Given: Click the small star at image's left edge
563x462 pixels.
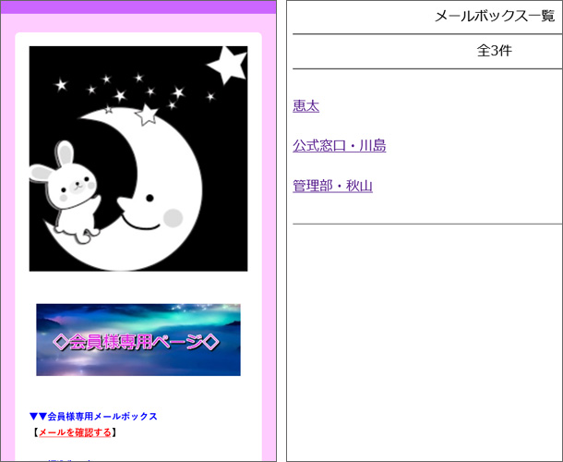Looking at the screenshot, I should click(x=62, y=86).
